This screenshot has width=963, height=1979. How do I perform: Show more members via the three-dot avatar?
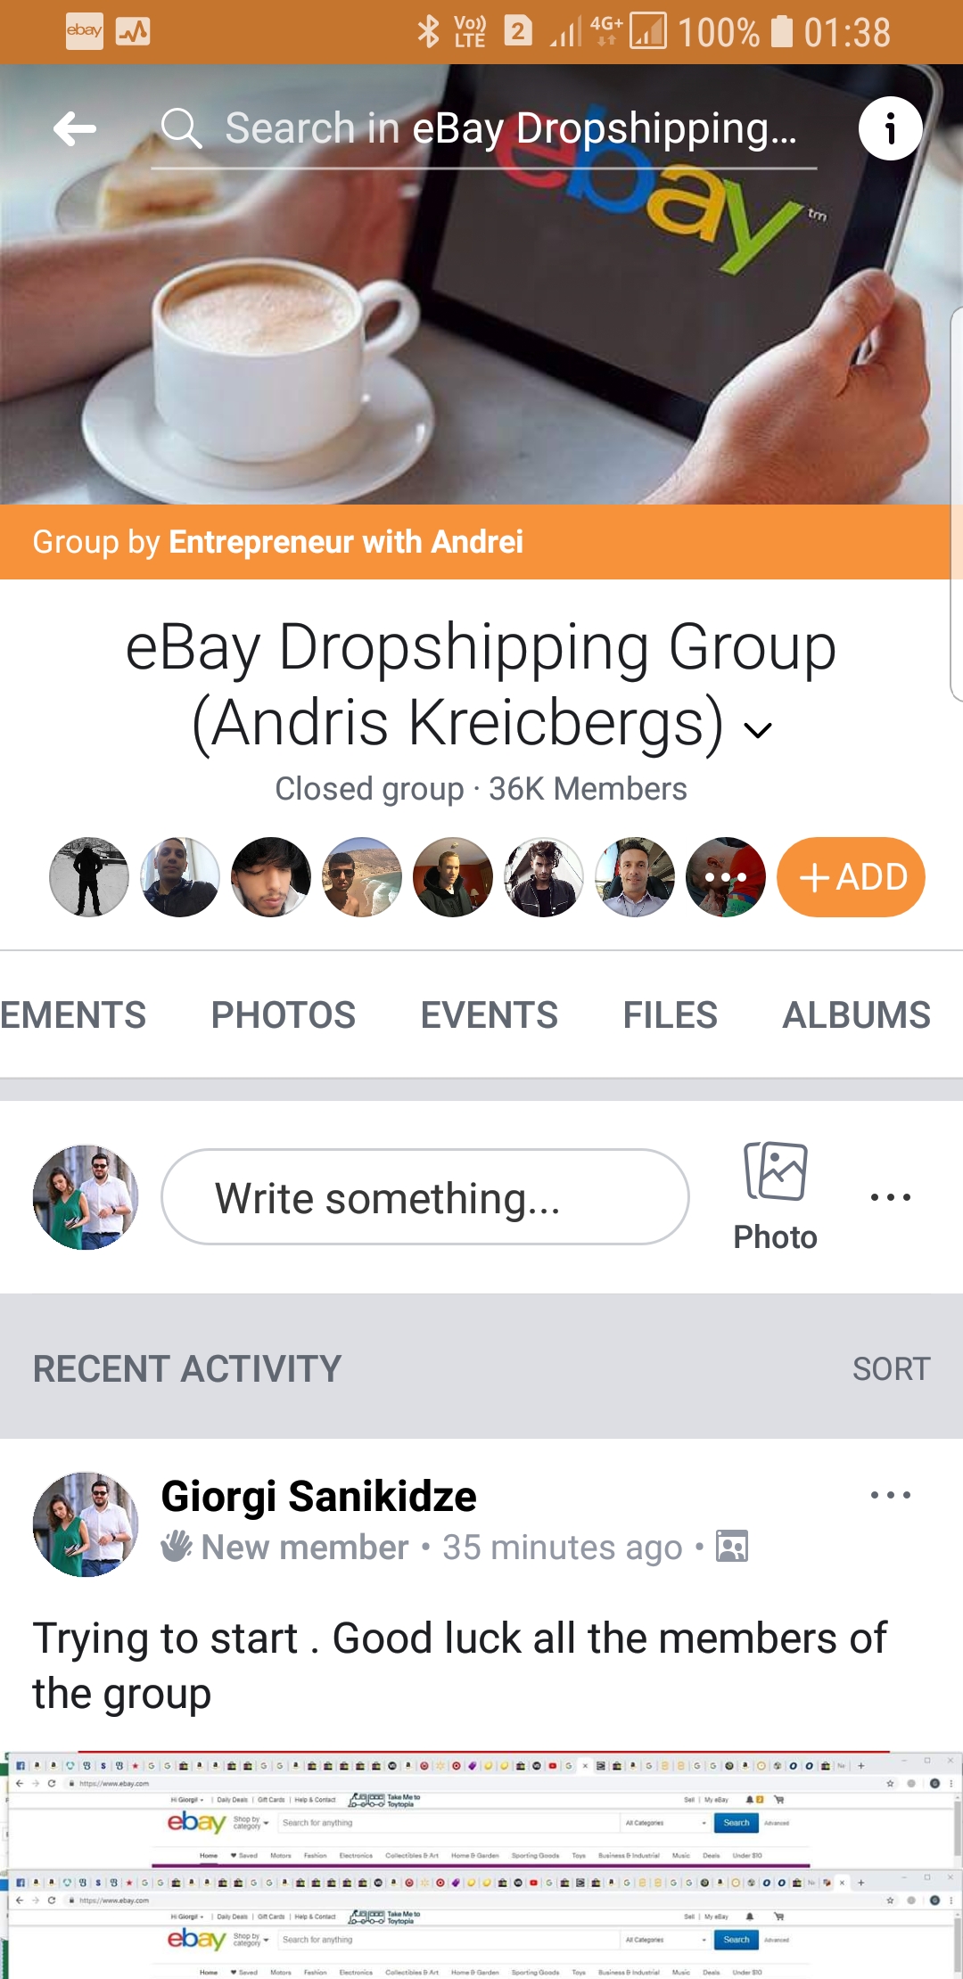pos(725,877)
